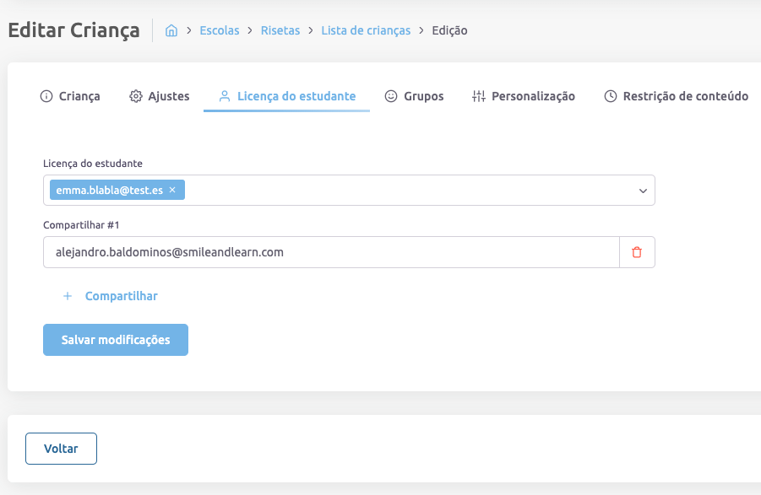The width and height of the screenshot is (761, 495).
Task: Click the info icon on Criança tab
Action: click(46, 96)
